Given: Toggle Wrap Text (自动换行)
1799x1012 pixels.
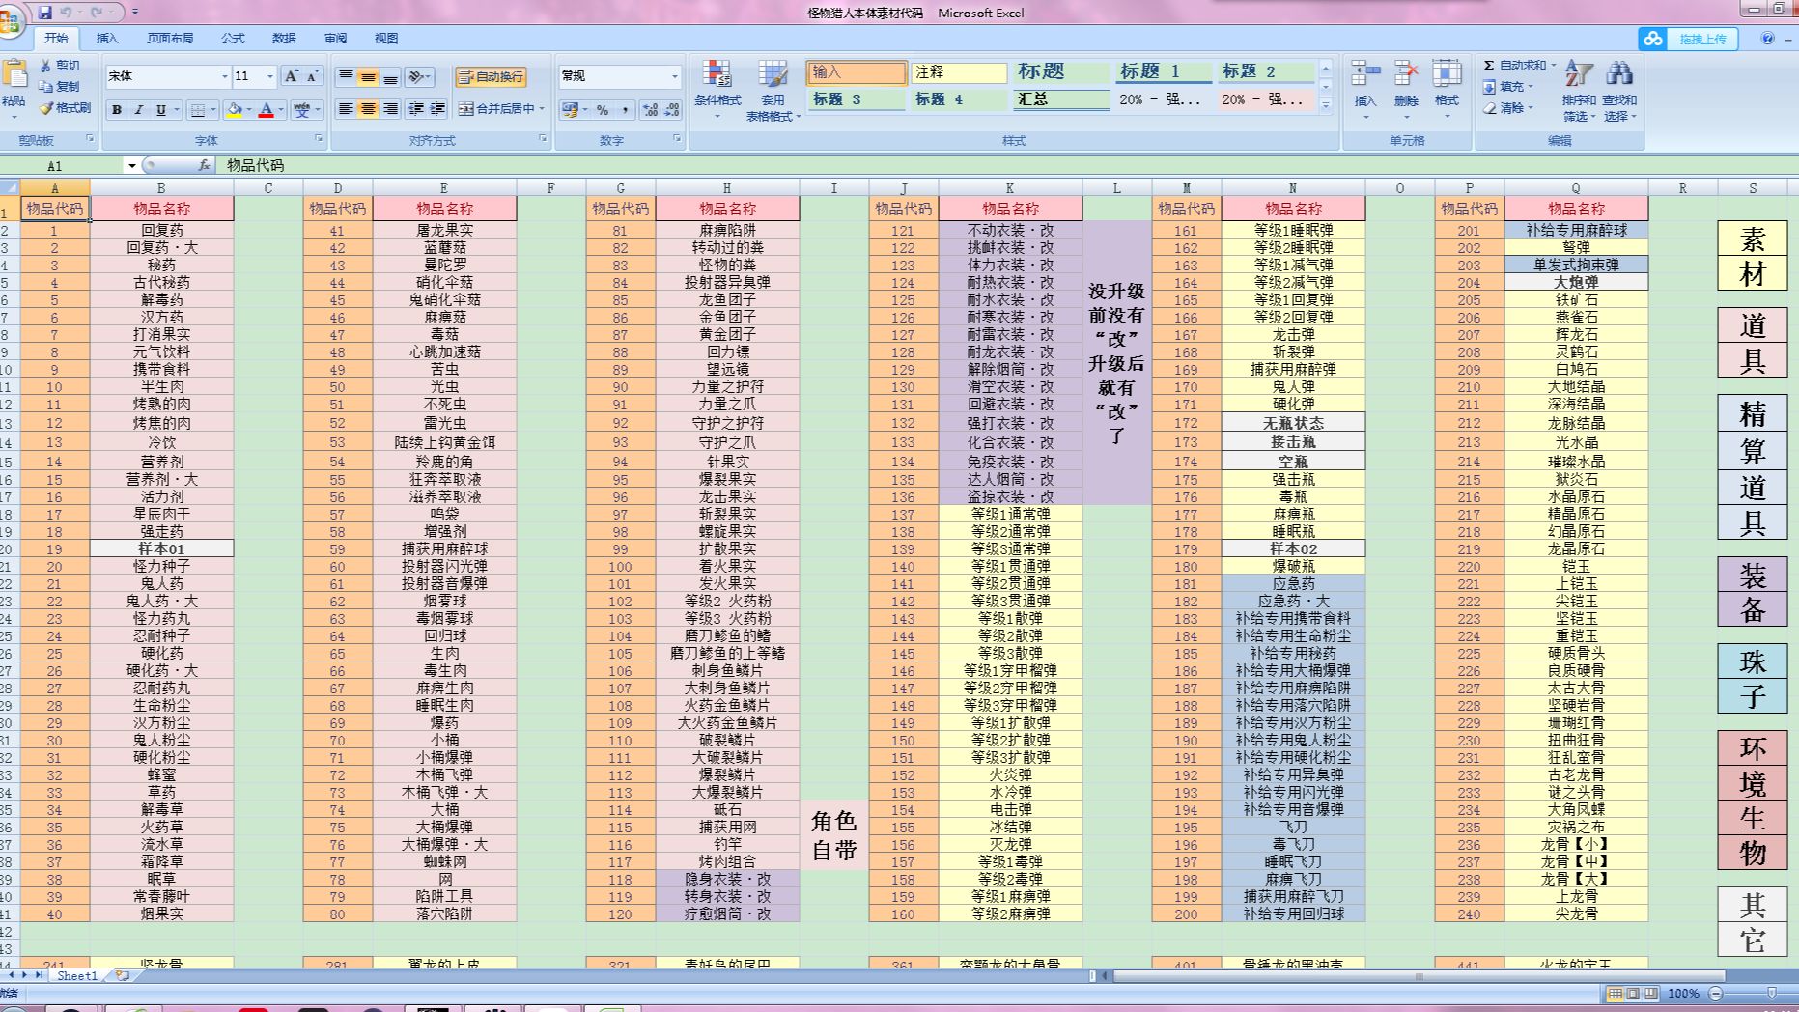Looking at the screenshot, I should (492, 76).
